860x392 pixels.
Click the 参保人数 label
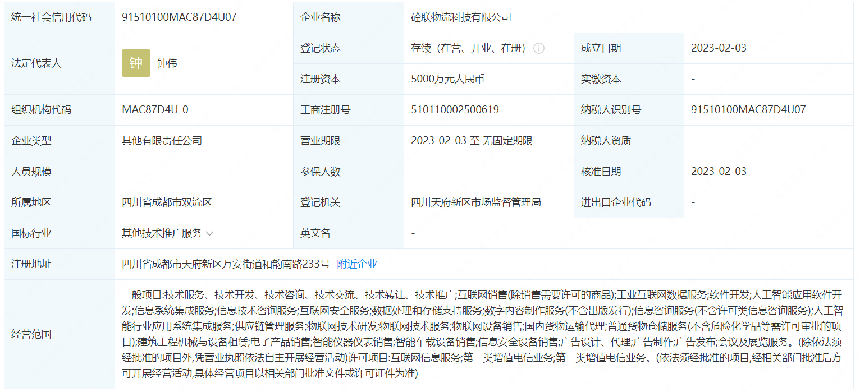[321, 172]
